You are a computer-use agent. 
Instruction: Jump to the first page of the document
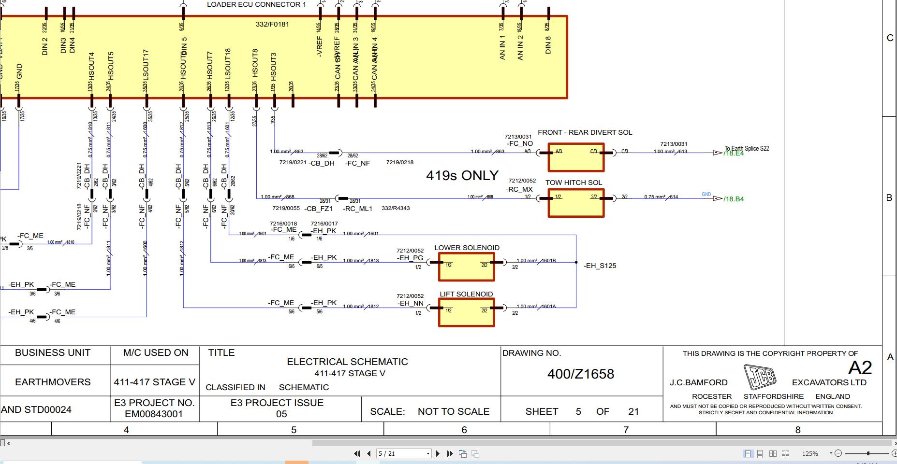click(x=357, y=454)
